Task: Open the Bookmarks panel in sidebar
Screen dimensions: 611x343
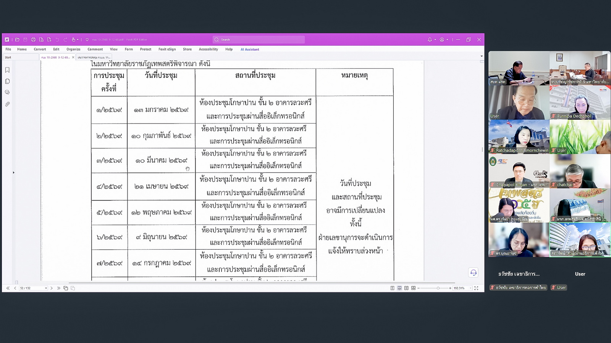Action: (7, 70)
